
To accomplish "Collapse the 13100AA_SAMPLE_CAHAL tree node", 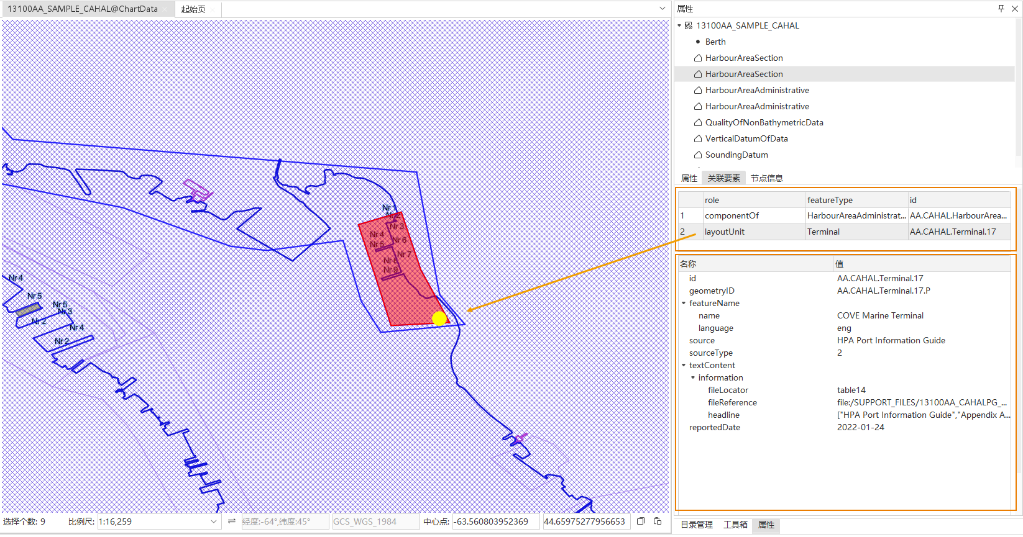I will coord(679,25).
